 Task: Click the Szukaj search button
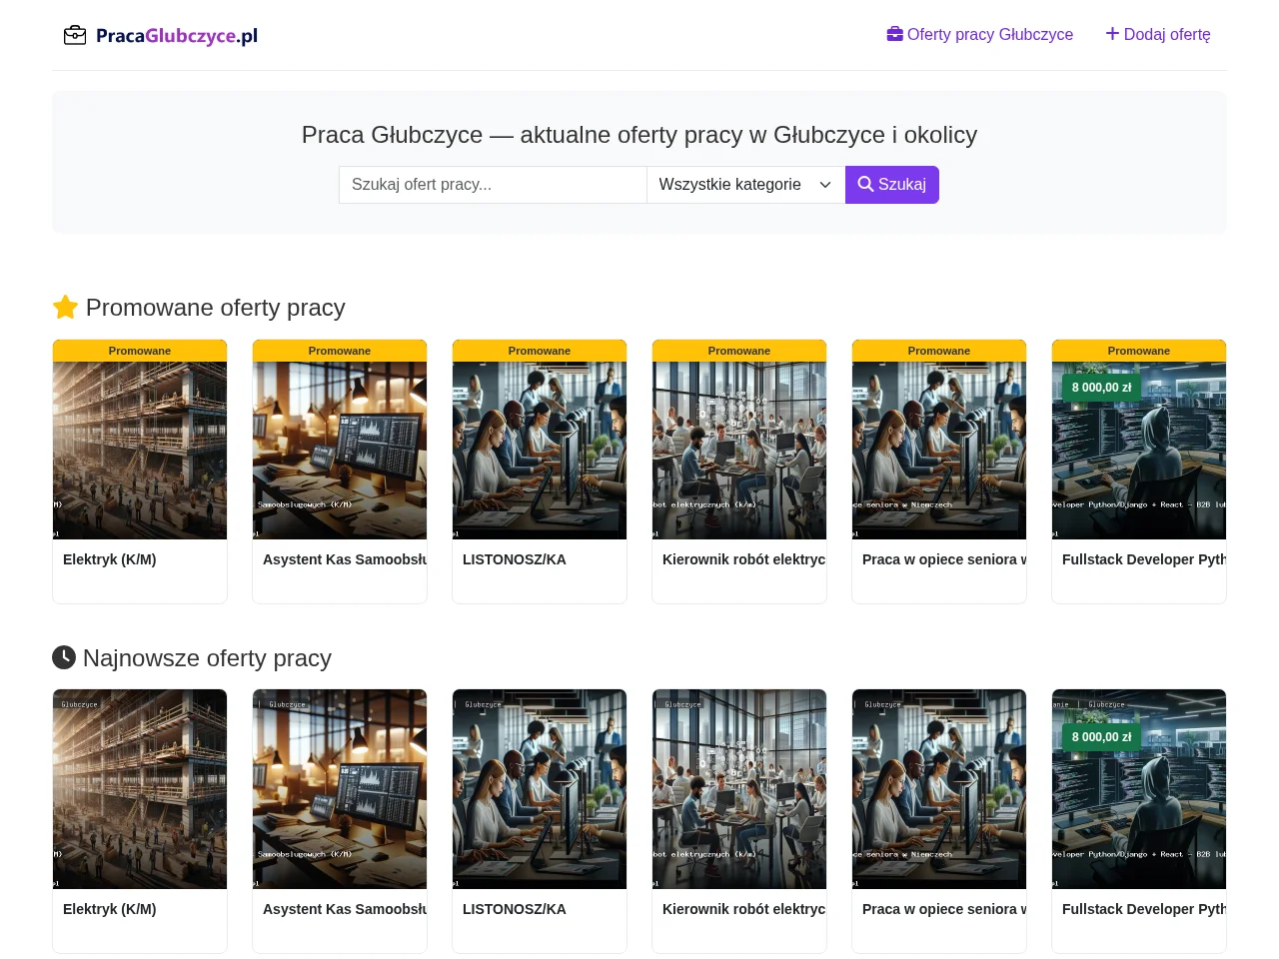tap(892, 185)
